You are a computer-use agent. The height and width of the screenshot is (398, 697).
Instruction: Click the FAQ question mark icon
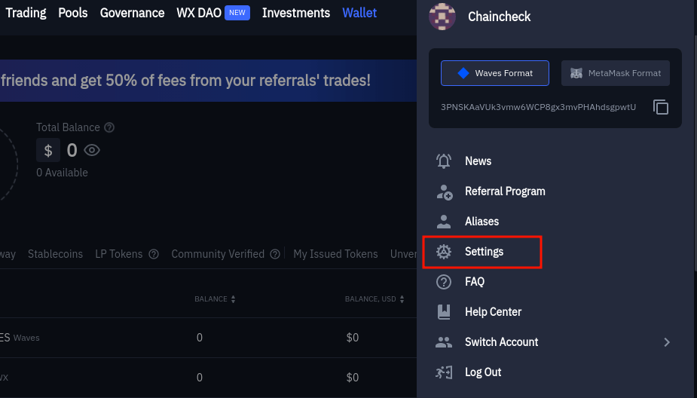(444, 282)
